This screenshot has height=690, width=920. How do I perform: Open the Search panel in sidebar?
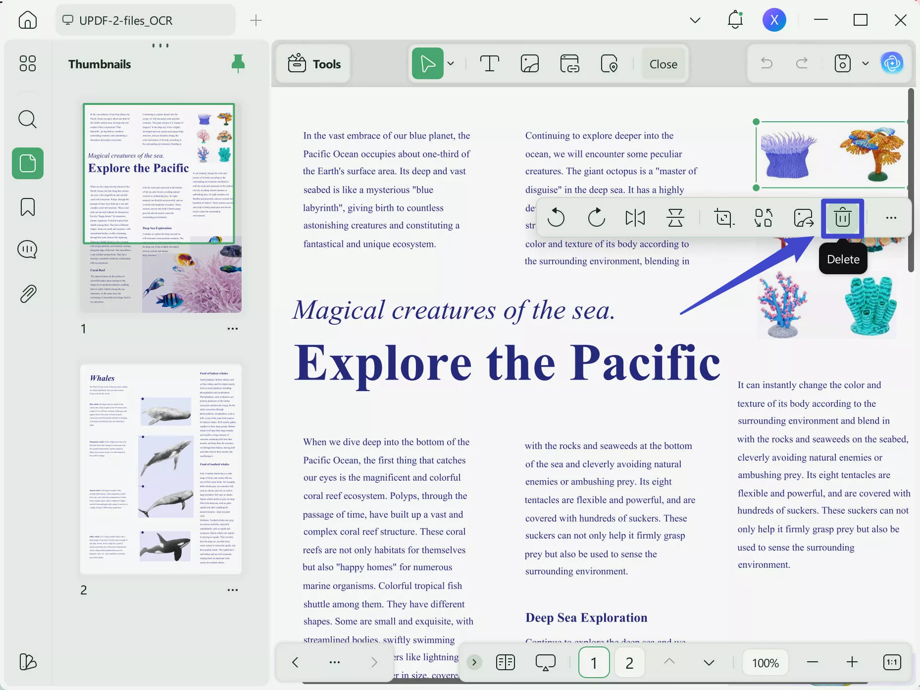[x=27, y=119]
